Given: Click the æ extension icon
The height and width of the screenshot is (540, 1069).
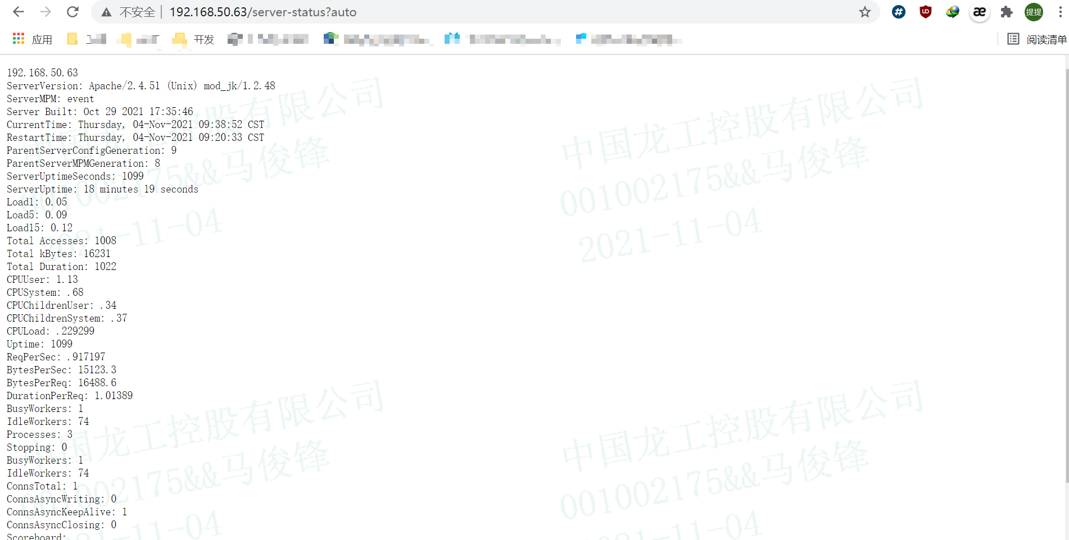Looking at the screenshot, I should (980, 11).
